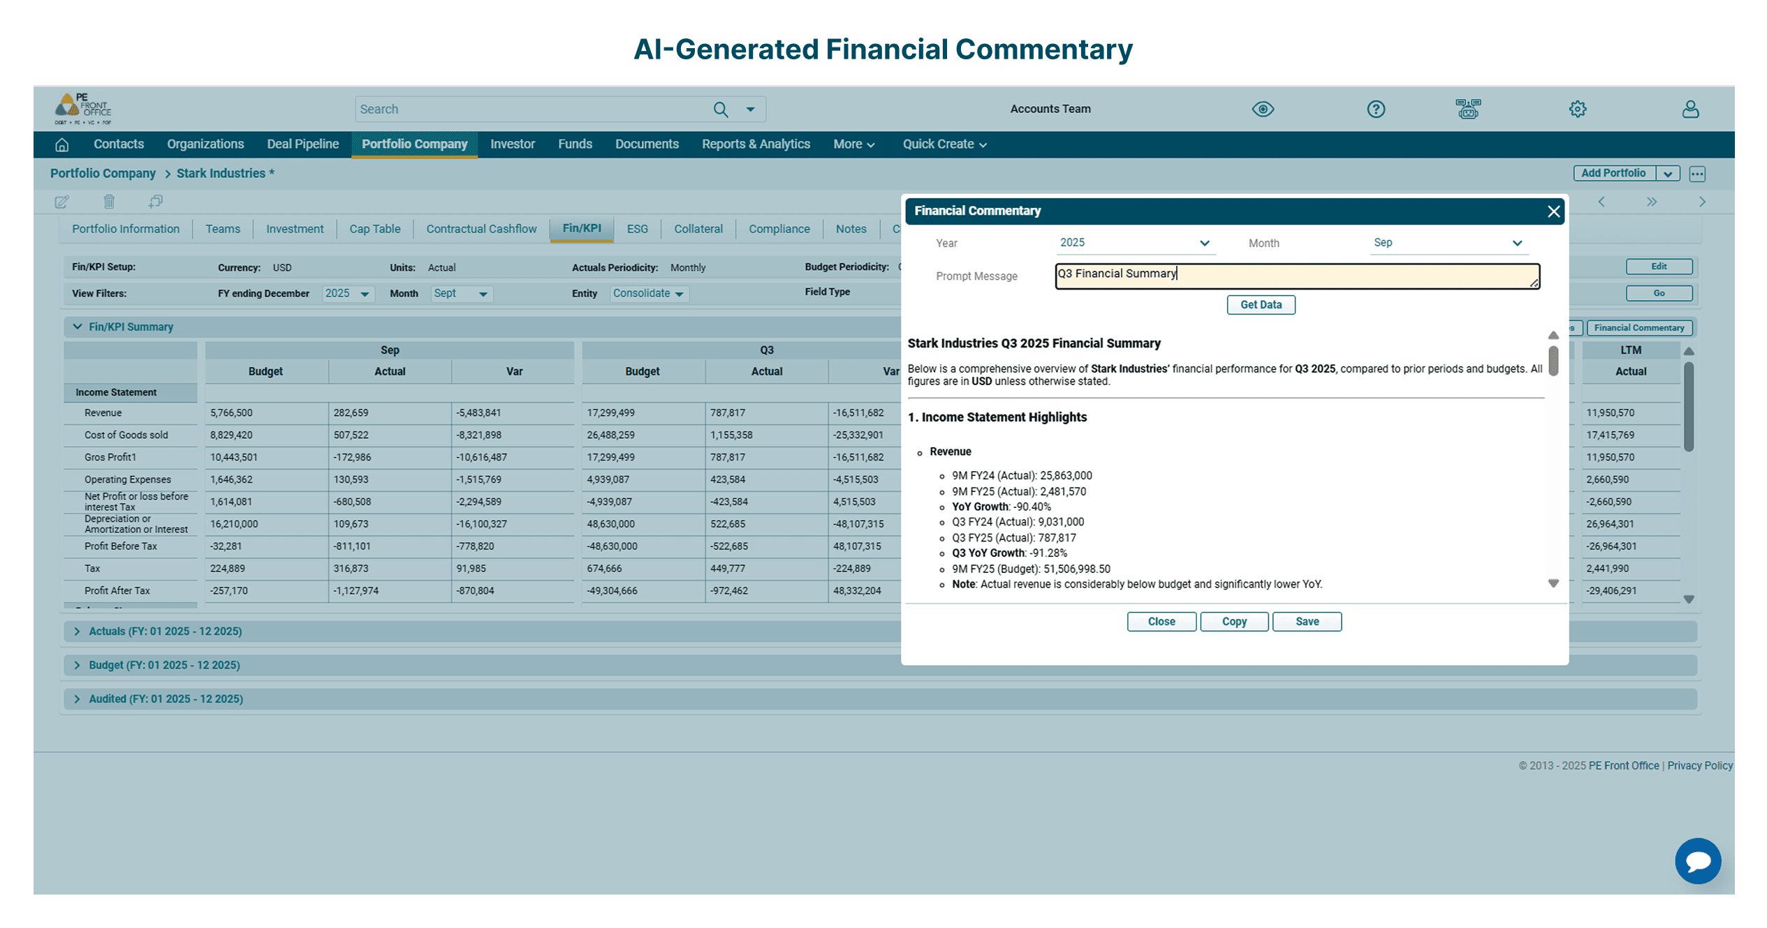Click the Go button for view filters

click(1659, 293)
